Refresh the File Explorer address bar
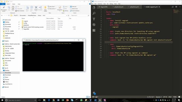Viewport: 182px width, 102px height. 69,15
